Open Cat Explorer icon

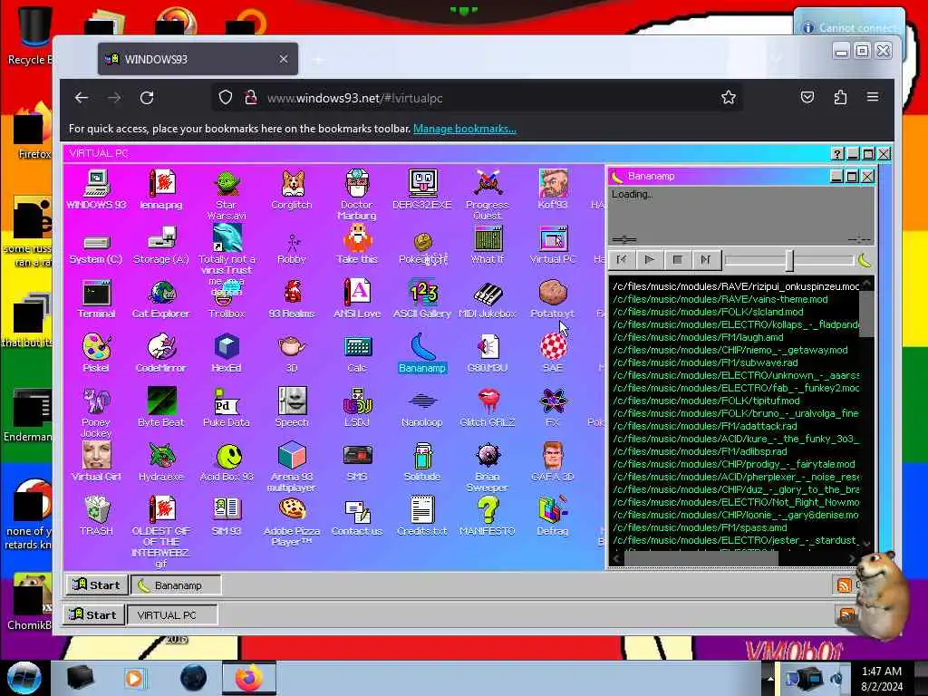pyautogui.click(x=161, y=299)
